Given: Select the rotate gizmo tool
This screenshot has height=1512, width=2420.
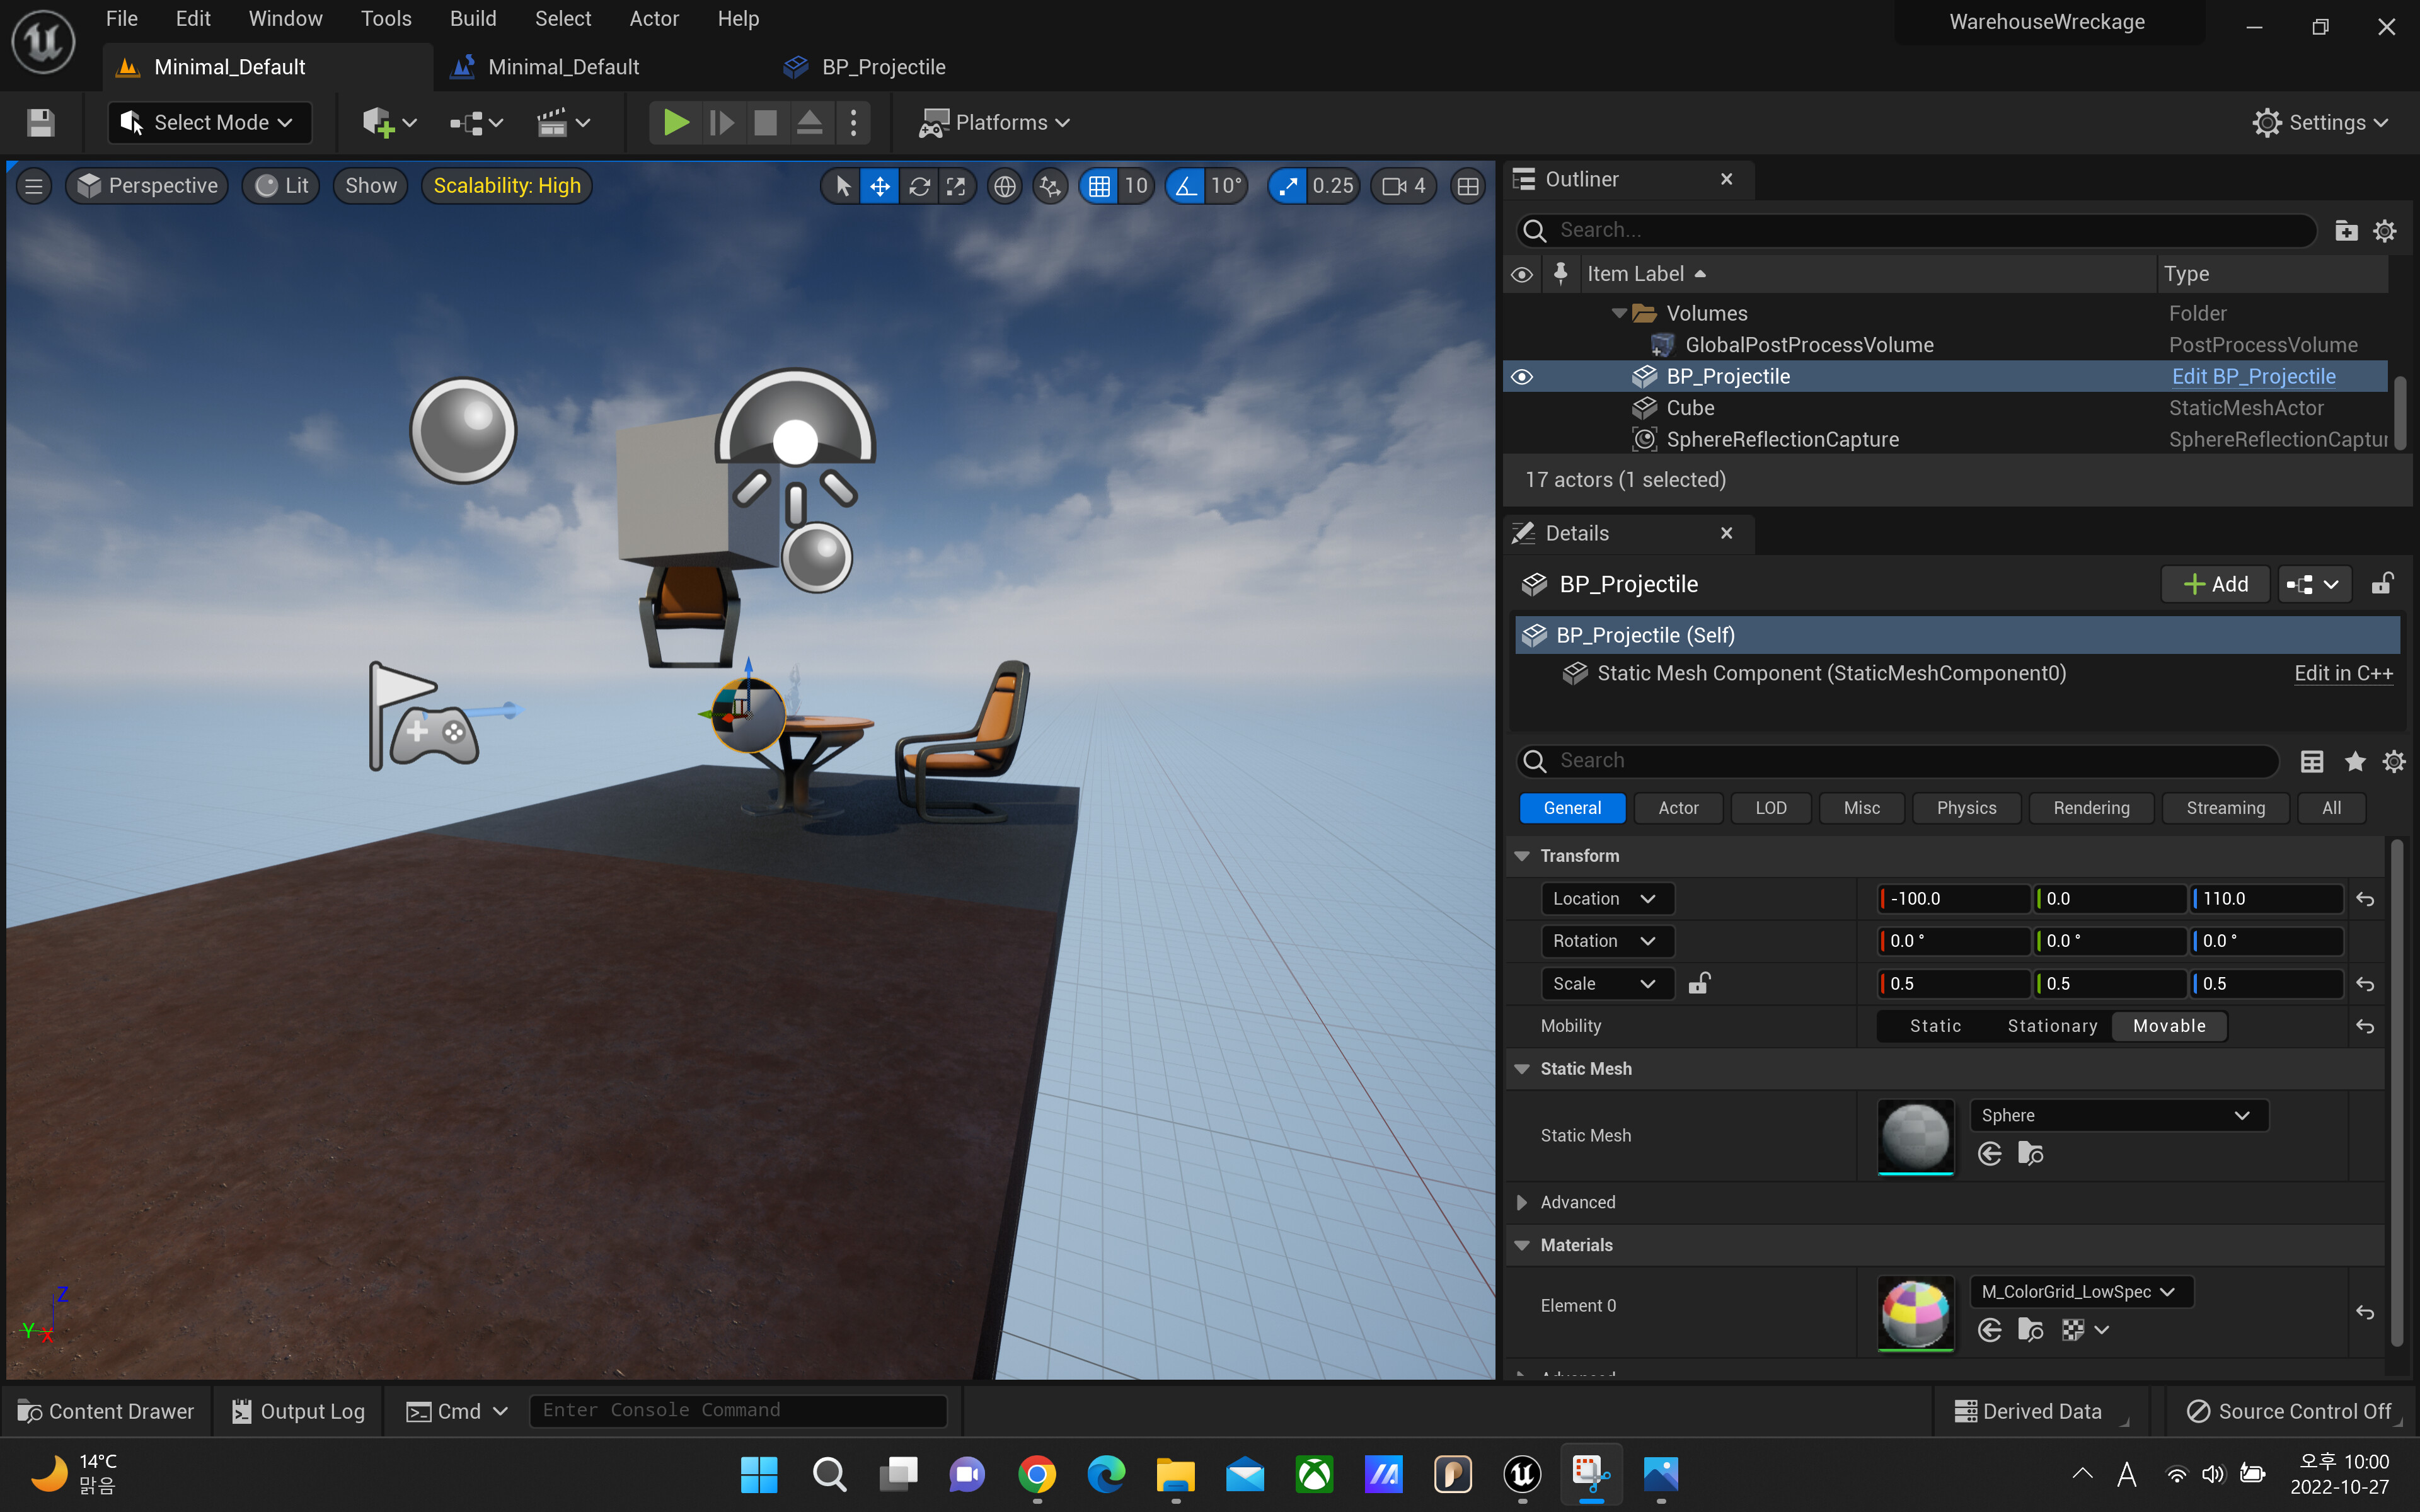Looking at the screenshot, I should [919, 186].
